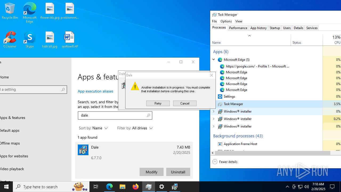Click the Windows installer taskbar icon

(175, 187)
